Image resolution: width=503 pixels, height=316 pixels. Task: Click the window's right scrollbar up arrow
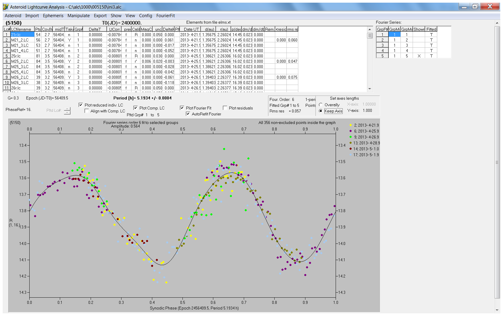497,23
